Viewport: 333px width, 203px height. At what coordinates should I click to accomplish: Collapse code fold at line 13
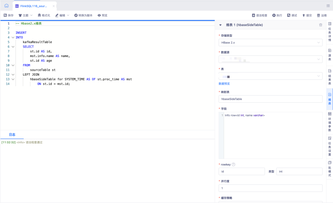[13, 79]
